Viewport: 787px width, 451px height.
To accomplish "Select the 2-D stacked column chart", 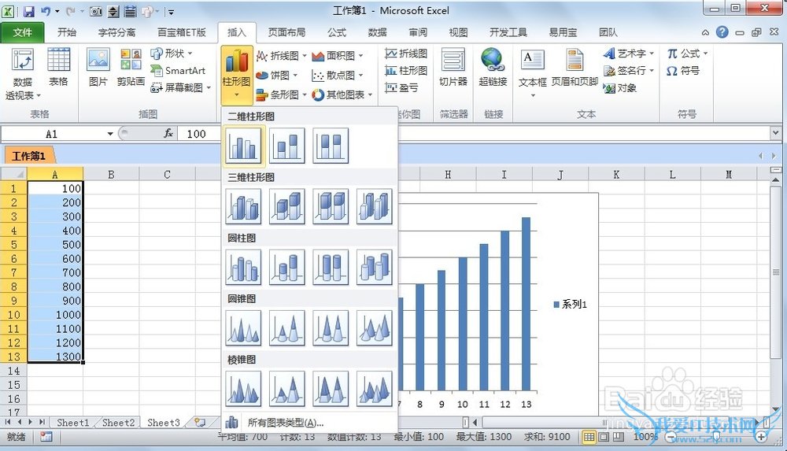I will pyautogui.click(x=286, y=146).
